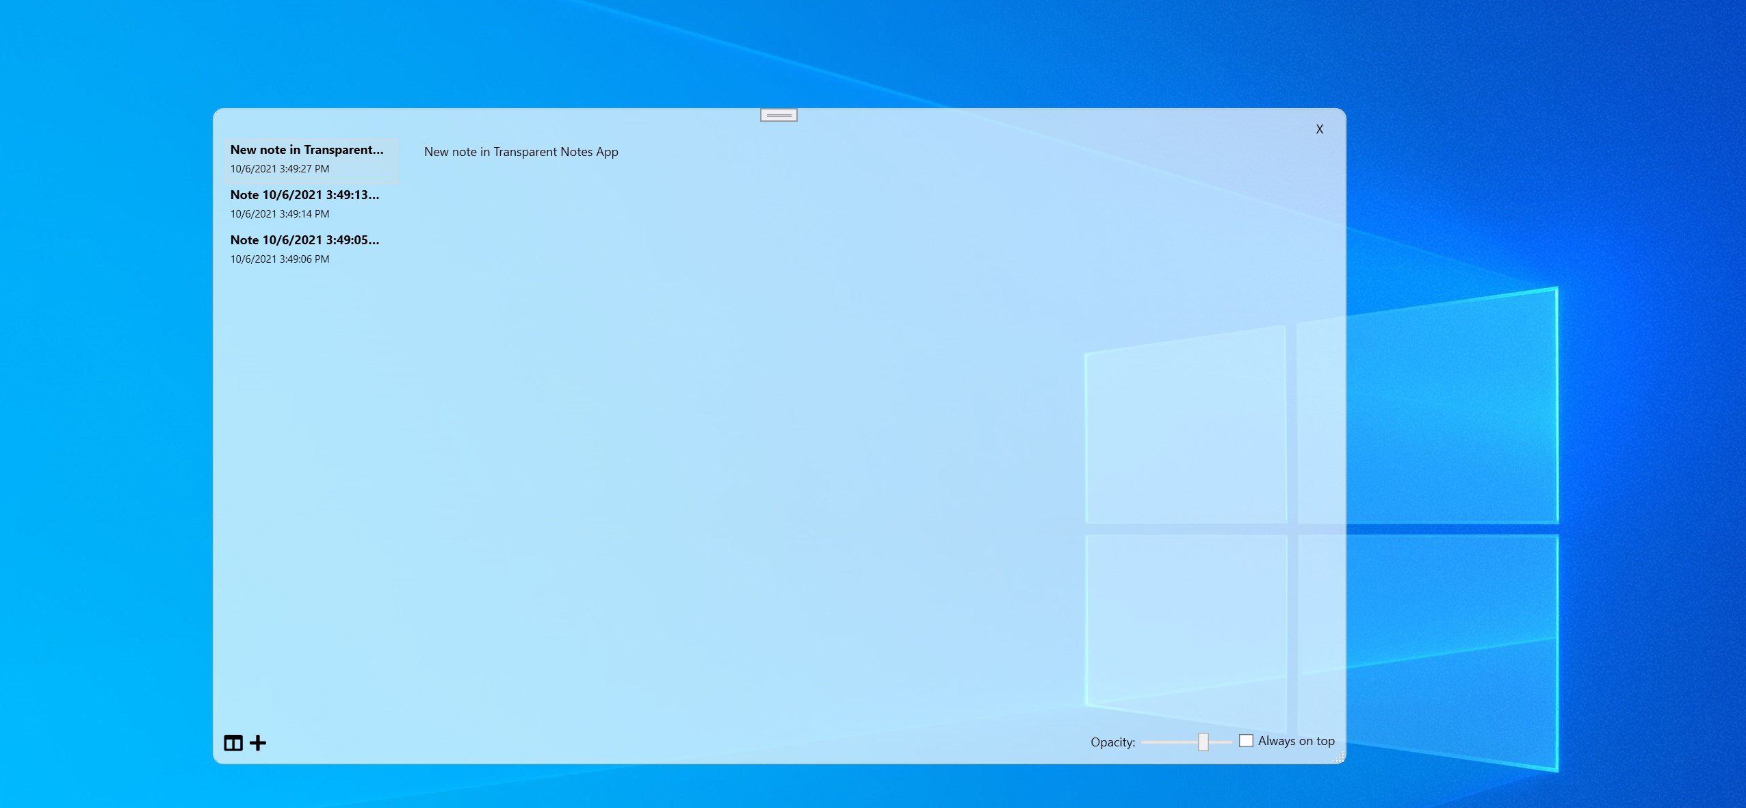This screenshot has height=808, width=1746.
Task: Click the 3:49:14 PM timestamp in list
Action: [x=279, y=214]
